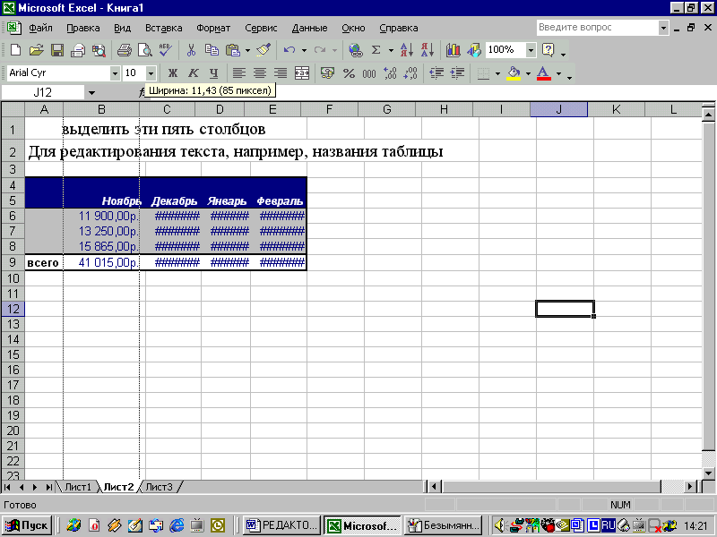Insert a hyperlink with the globe icon

(x=355, y=50)
